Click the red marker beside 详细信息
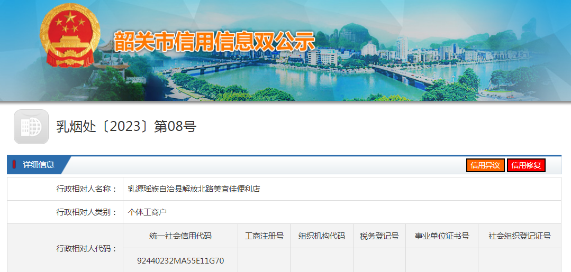Viewport: 571px width, 272px height. click(x=14, y=165)
